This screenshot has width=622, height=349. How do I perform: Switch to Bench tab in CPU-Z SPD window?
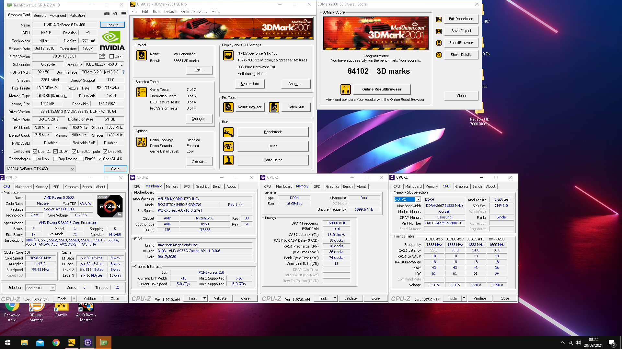[477, 186]
